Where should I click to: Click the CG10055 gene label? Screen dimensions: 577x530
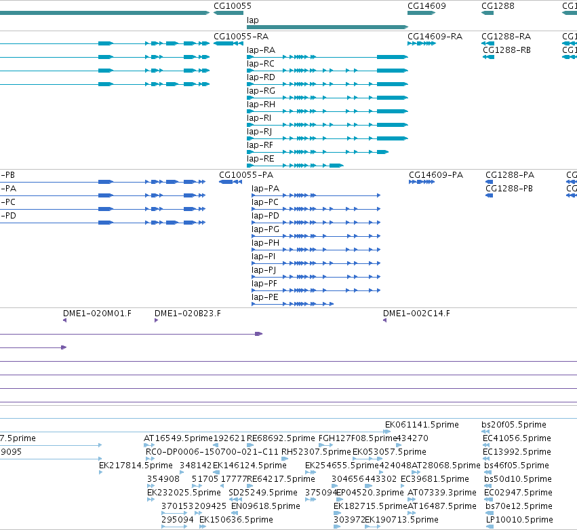[233, 6]
